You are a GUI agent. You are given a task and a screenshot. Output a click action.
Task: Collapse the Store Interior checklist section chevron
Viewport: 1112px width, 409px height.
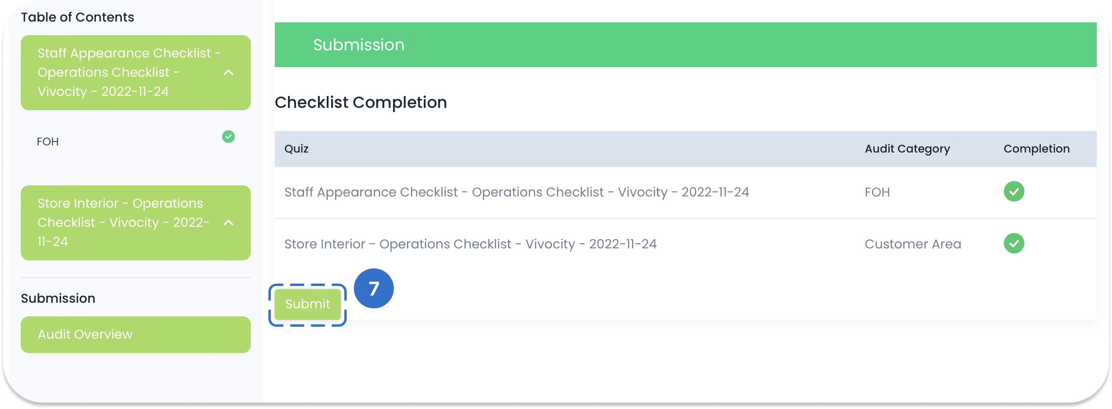229,223
